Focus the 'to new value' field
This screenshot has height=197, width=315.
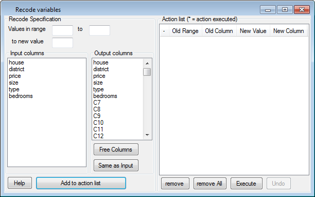(62, 43)
